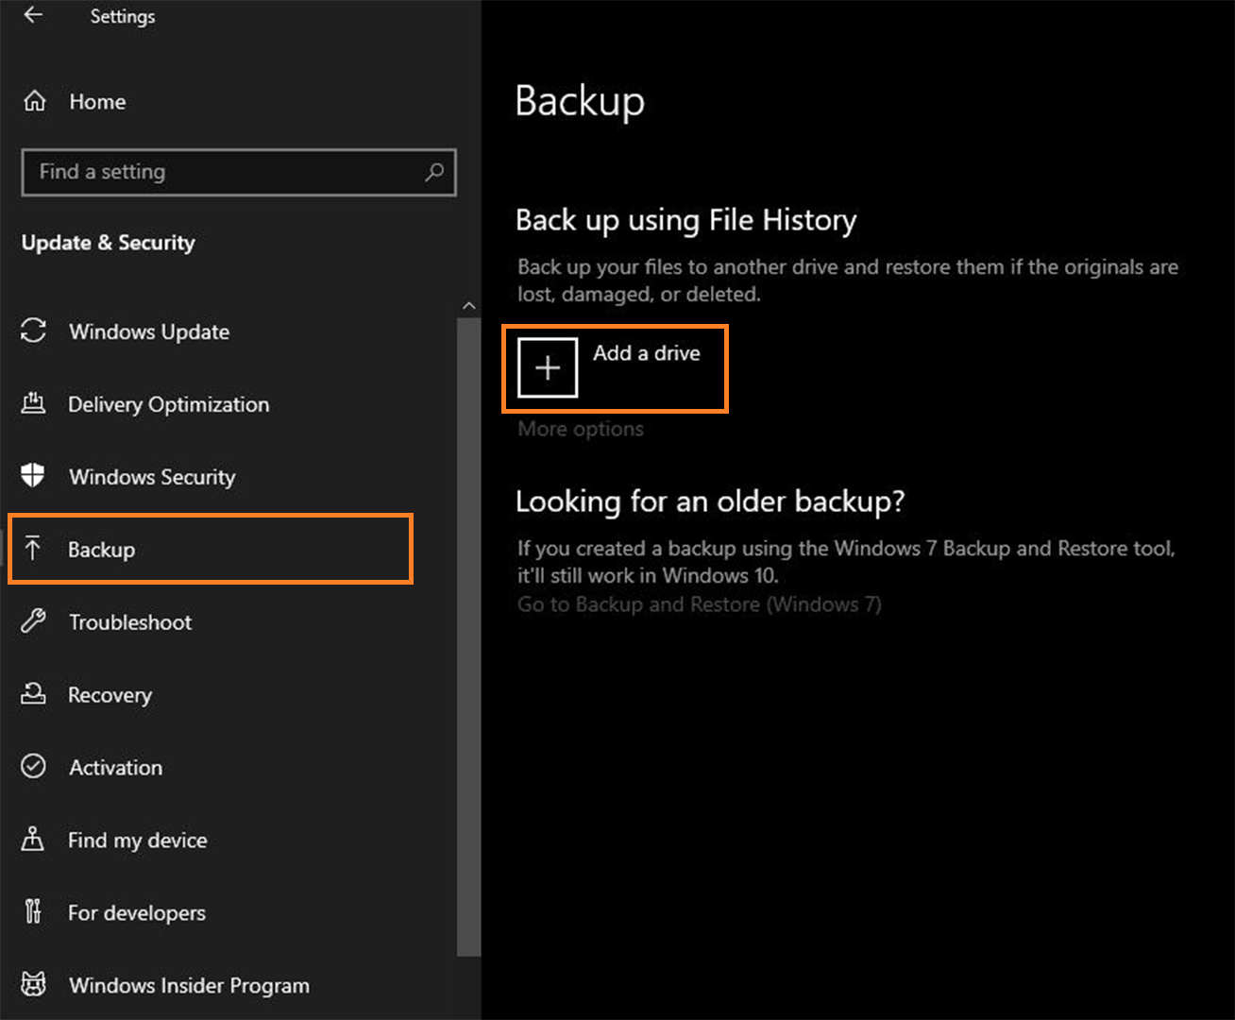Click Add a drive for File History

tap(615, 368)
